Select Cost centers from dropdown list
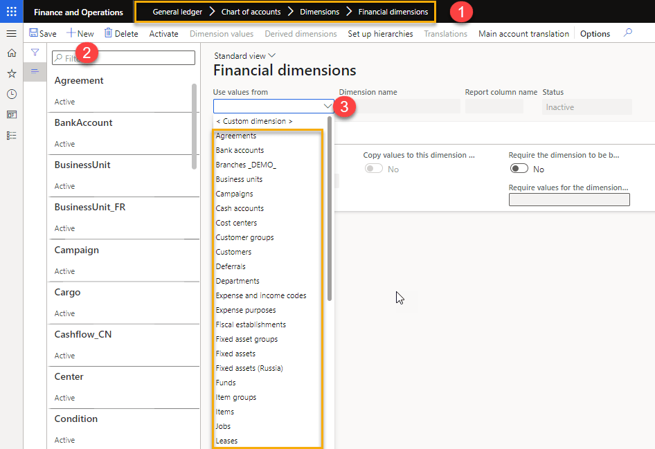 click(236, 223)
